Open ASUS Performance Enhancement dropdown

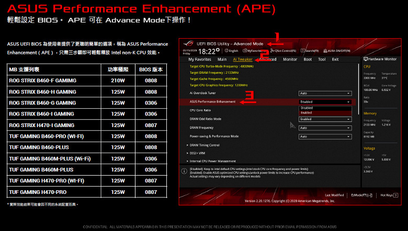(325, 102)
